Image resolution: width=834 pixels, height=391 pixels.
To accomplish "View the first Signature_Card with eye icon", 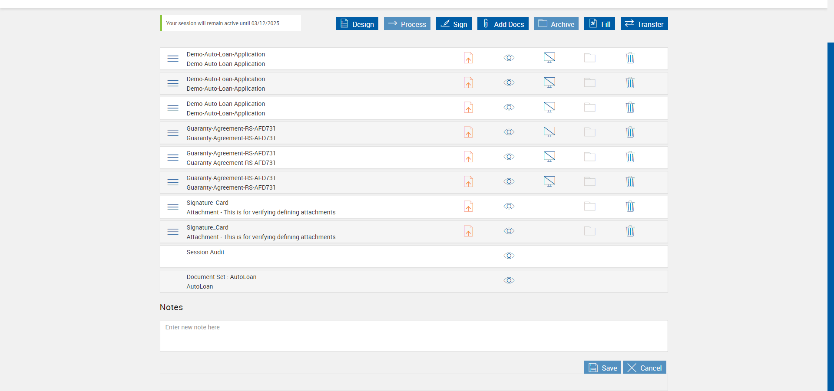I will (x=509, y=206).
